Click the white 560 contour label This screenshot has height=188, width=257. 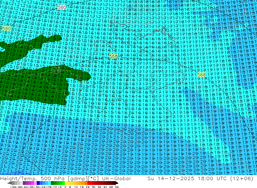coord(62,7)
